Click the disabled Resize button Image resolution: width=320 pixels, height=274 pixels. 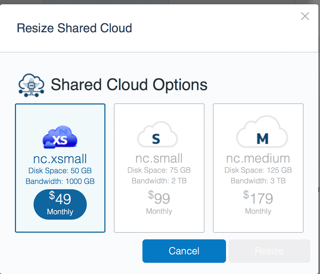(x=269, y=251)
